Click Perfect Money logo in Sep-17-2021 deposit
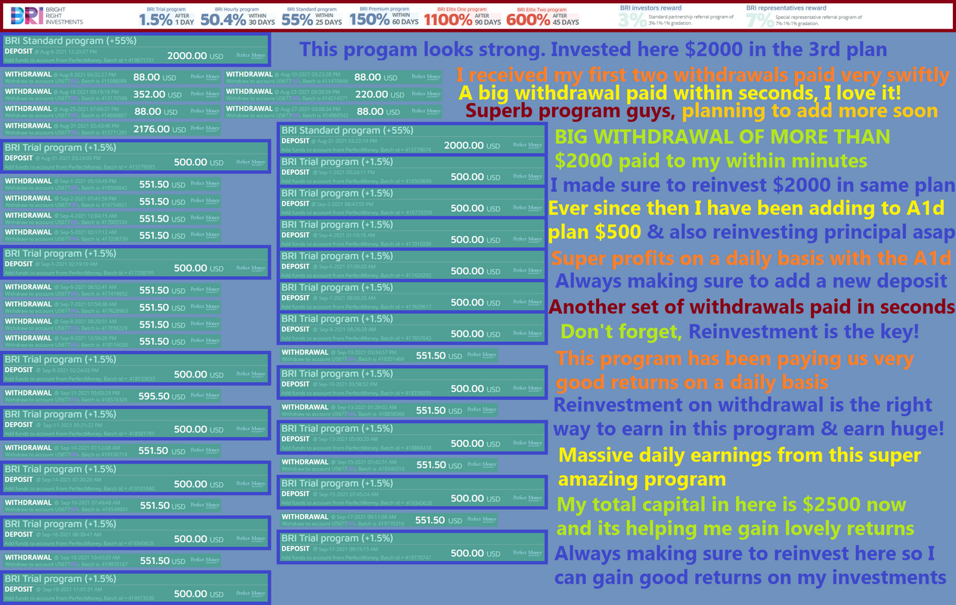Image resolution: width=956 pixels, height=605 pixels. [526, 553]
